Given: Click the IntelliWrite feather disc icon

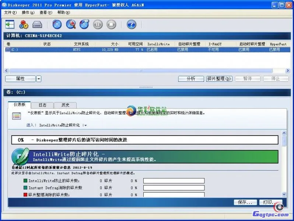Looking at the screenshot, I should coord(20,157).
